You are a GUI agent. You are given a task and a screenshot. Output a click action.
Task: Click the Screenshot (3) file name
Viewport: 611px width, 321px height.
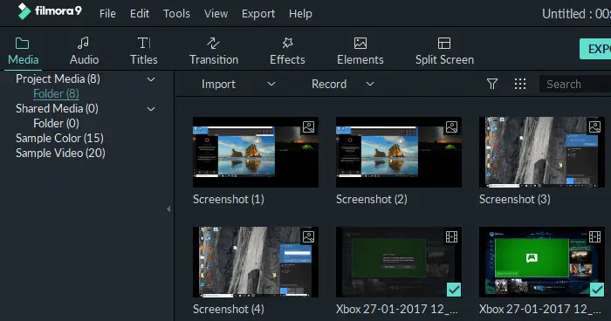coord(515,200)
